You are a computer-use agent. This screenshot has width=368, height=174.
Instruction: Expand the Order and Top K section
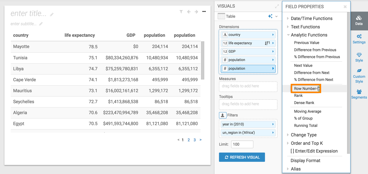point(306,143)
